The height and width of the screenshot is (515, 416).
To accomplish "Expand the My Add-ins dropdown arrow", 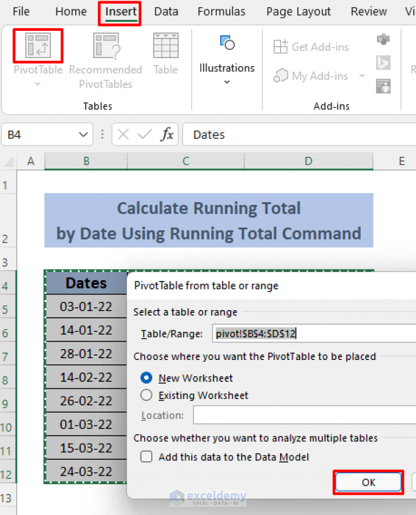I will (x=360, y=76).
